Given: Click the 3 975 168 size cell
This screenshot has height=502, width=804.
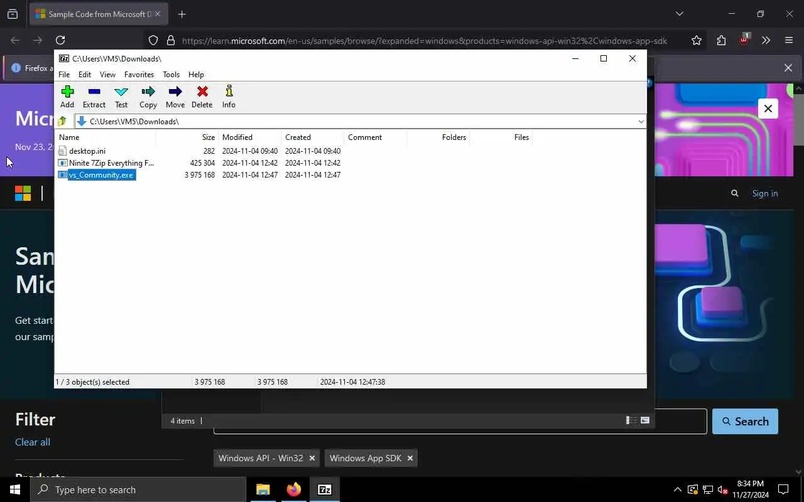Looking at the screenshot, I should pos(200,175).
